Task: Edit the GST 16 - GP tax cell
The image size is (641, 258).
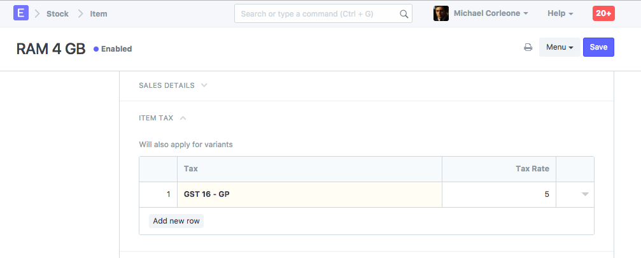Action: (x=309, y=194)
